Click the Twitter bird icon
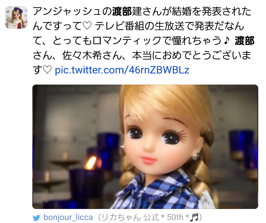266x223 pixels. pos(36,218)
